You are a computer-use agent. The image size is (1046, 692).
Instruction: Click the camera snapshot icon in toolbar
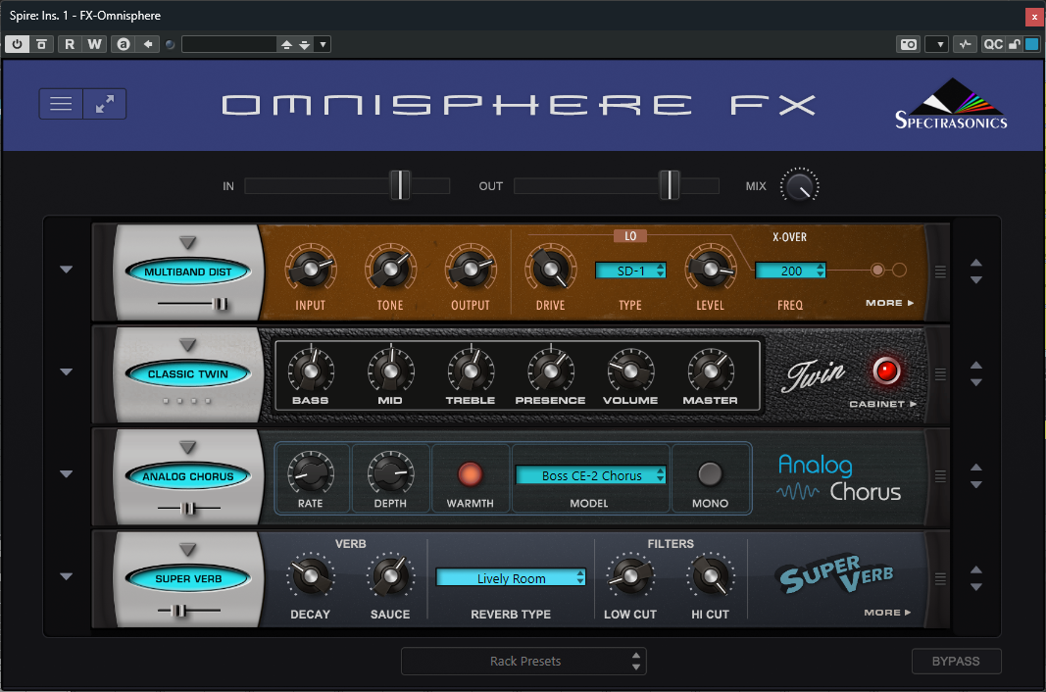tap(909, 44)
